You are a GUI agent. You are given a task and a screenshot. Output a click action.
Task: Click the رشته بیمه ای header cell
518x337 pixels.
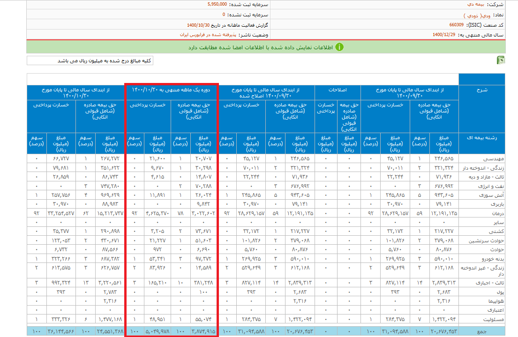481,137
